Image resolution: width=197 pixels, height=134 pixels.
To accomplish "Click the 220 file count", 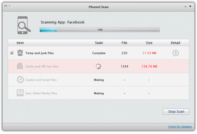I will tap(124, 53).
